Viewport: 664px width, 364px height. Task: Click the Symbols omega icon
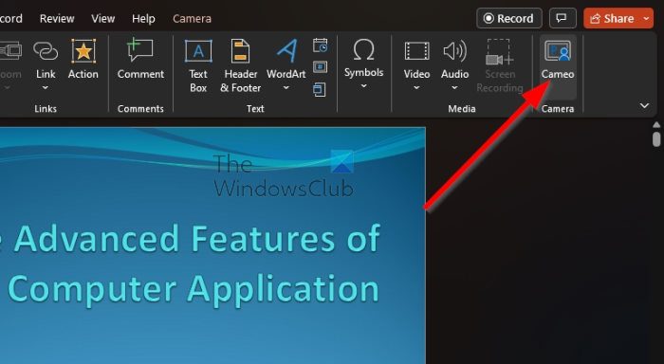[x=363, y=50]
